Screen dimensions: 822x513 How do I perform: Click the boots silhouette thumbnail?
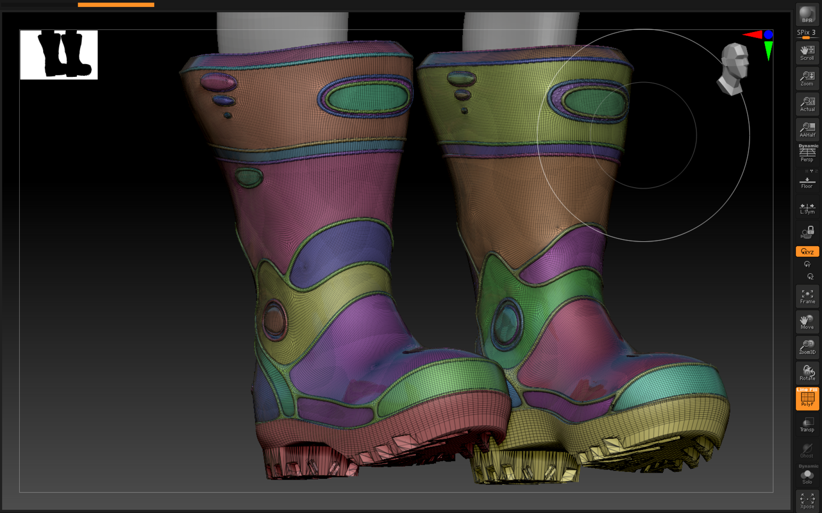[59, 54]
